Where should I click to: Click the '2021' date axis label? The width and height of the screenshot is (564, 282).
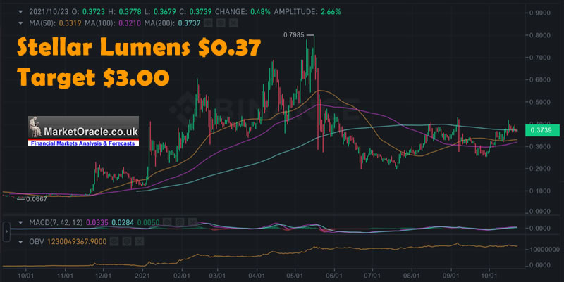coord(142,276)
